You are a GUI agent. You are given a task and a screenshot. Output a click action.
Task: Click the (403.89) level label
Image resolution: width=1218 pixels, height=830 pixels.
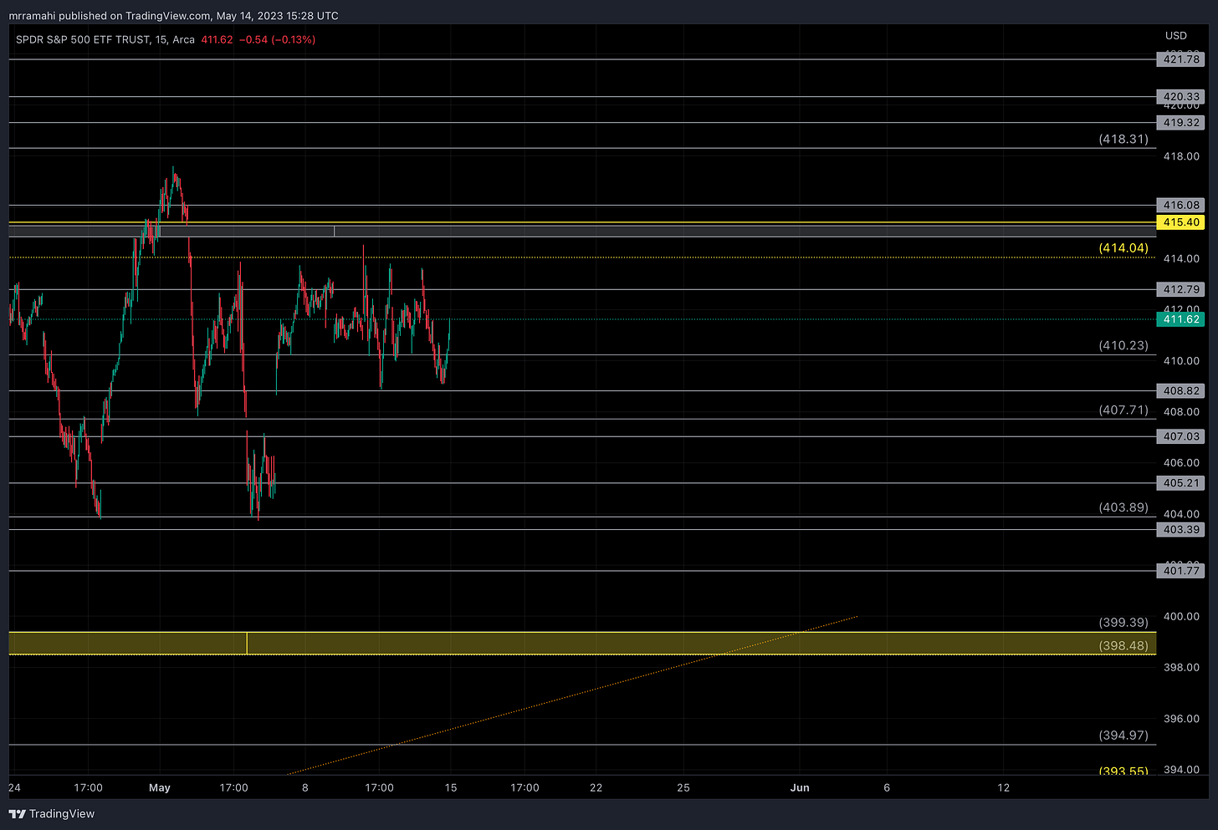coord(1123,507)
